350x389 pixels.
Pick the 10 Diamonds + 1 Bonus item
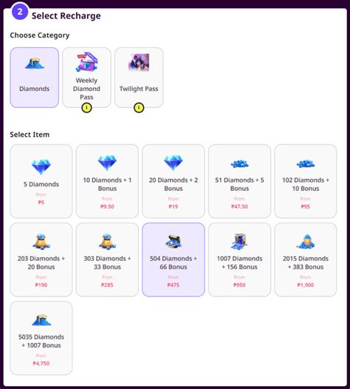(107, 181)
